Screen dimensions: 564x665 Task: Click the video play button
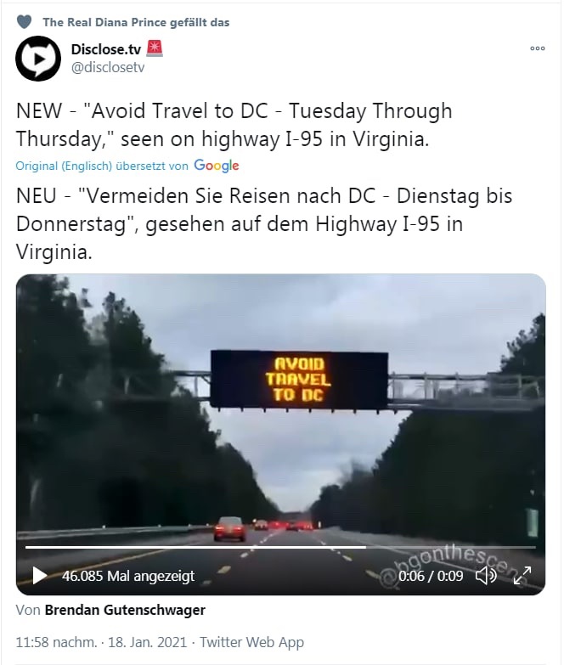pos(39,576)
